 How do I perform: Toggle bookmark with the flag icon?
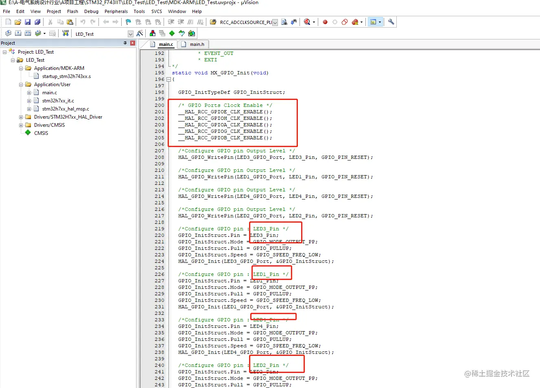tap(128, 22)
